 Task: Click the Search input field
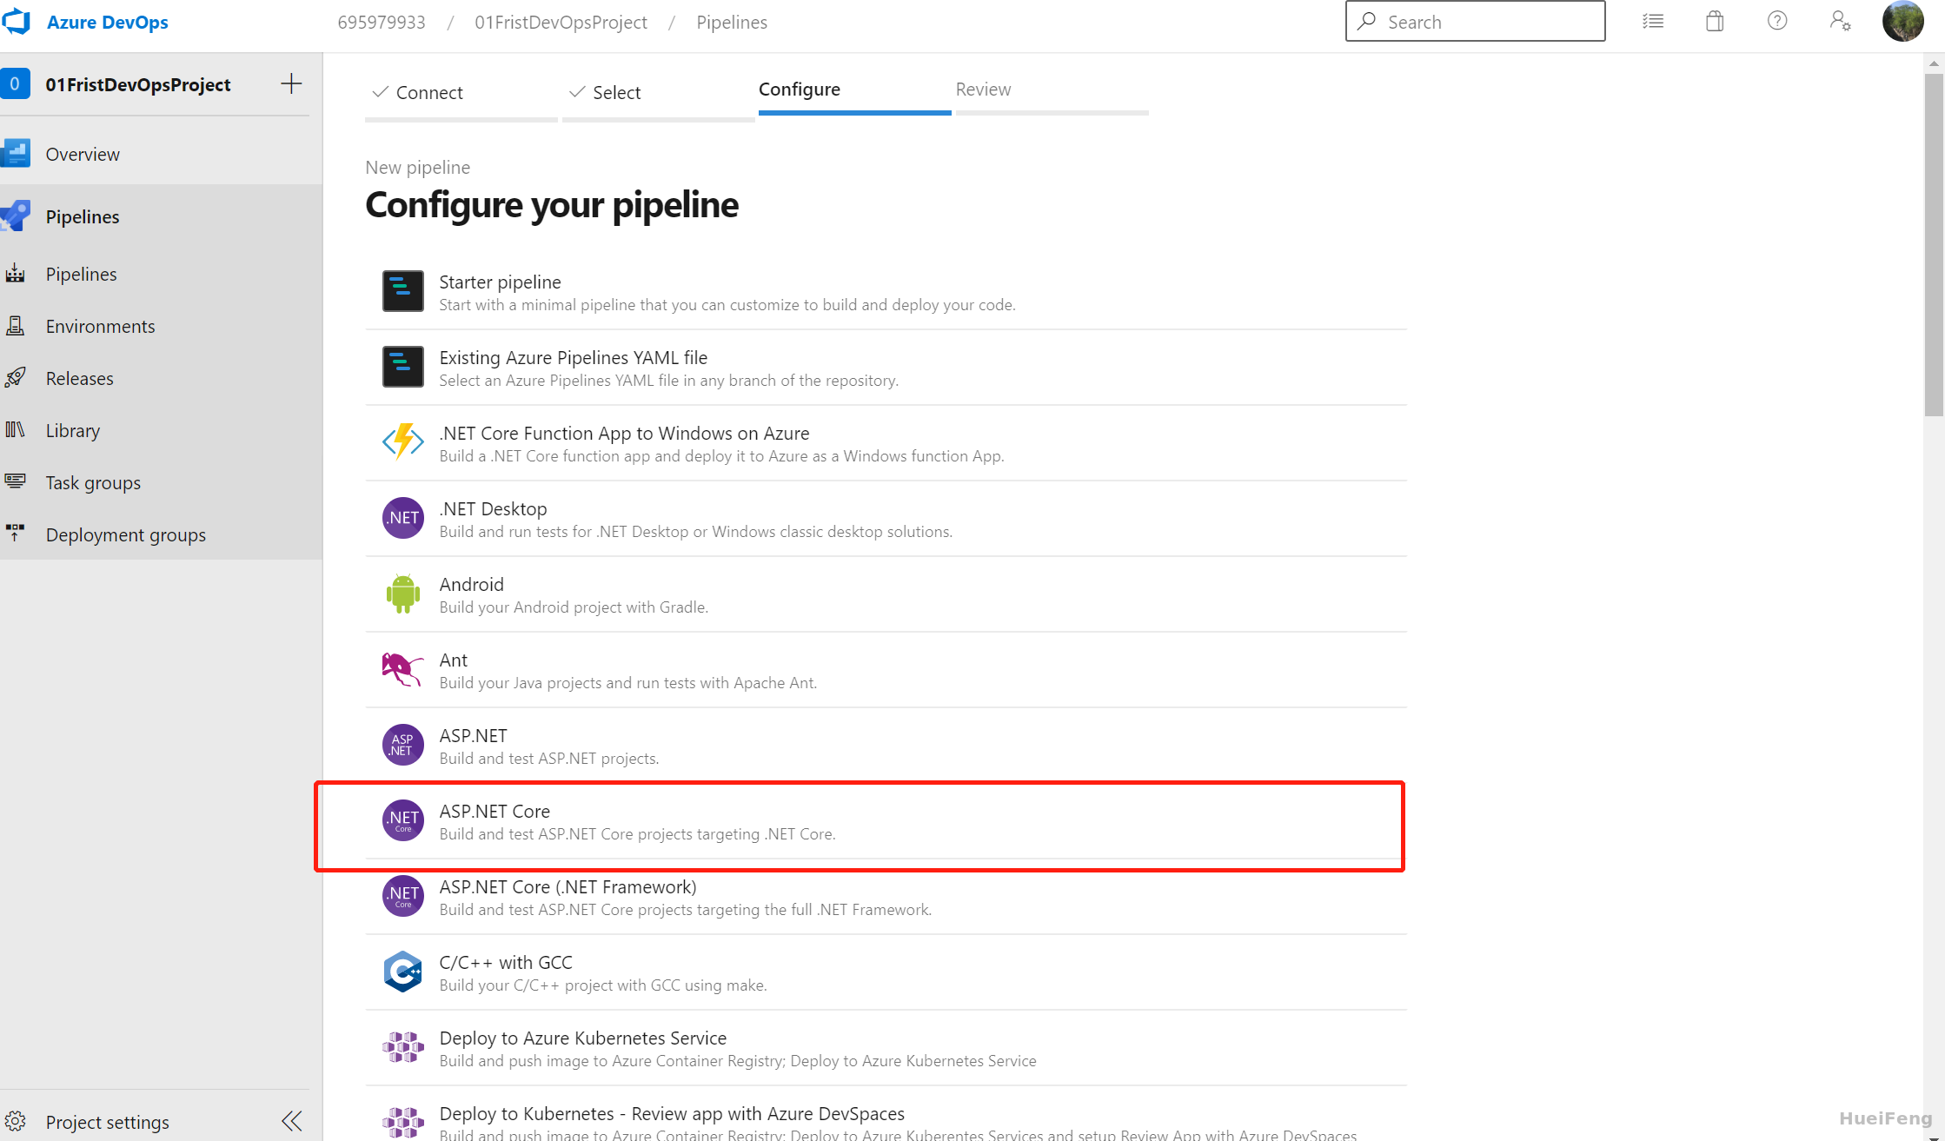[x=1476, y=22]
